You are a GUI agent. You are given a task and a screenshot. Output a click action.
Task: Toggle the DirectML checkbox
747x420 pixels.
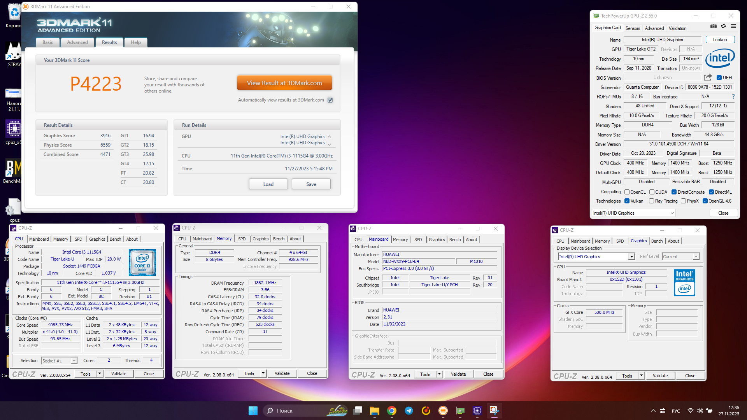711,192
